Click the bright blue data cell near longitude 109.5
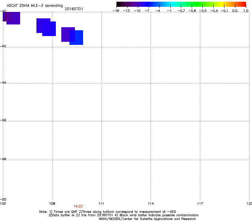This screenshot has height=221, width=252. (76, 37)
